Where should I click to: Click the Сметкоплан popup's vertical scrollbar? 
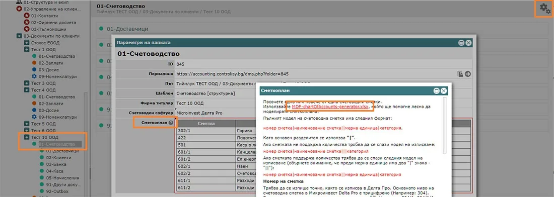coord(445,125)
